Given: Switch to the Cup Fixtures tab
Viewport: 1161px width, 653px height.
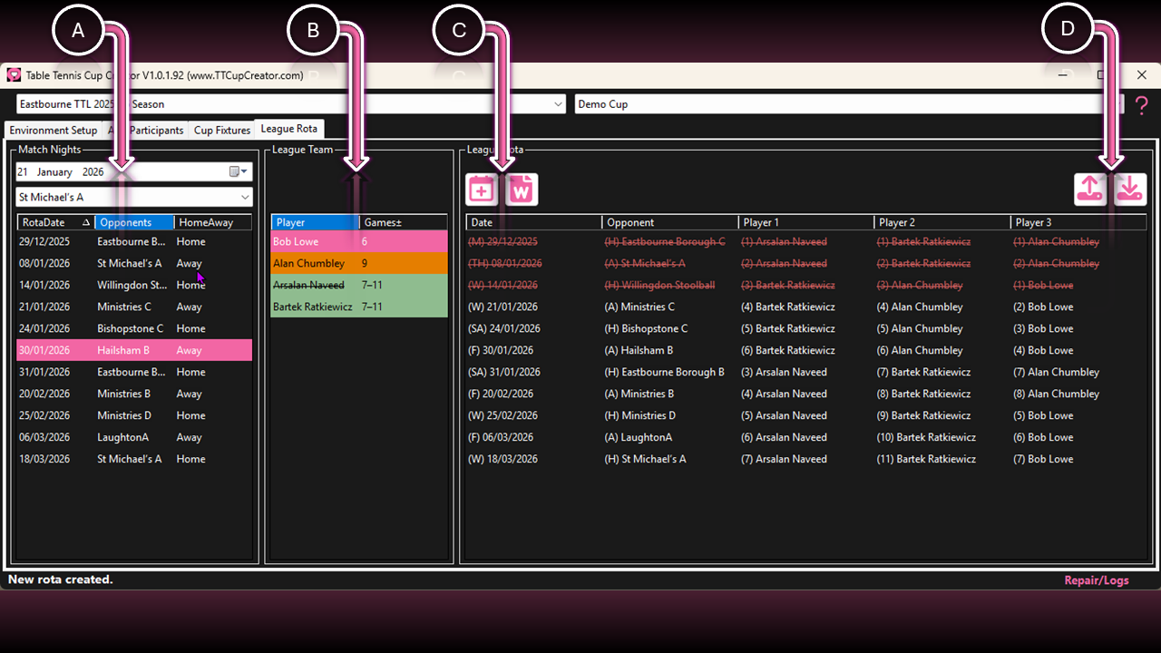Looking at the screenshot, I should point(222,130).
